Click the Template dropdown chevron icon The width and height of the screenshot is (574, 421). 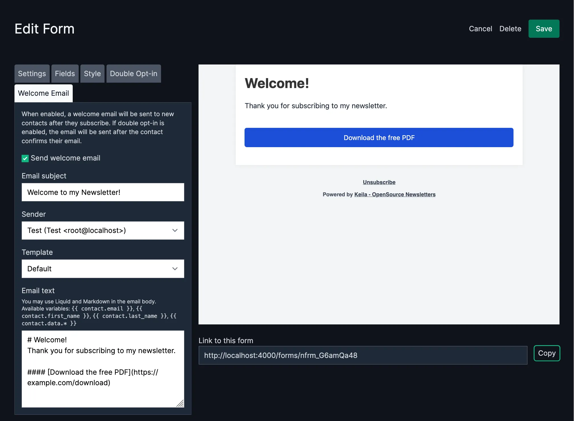click(x=175, y=269)
